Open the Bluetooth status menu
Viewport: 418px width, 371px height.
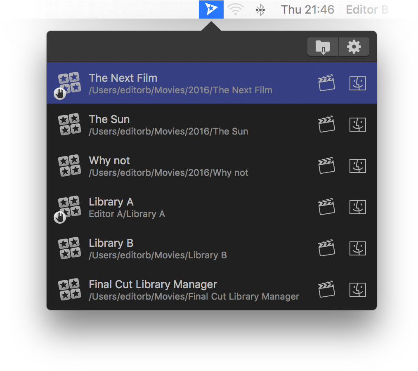260,9
